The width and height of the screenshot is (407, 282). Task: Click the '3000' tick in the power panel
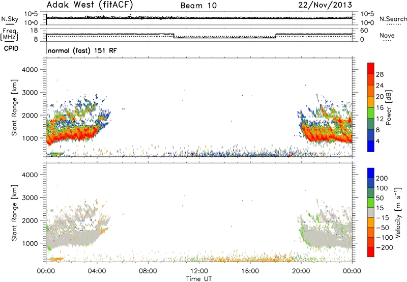click(x=30, y=93)
